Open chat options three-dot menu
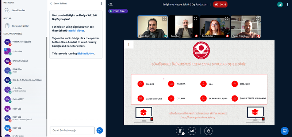 [101, 4]
